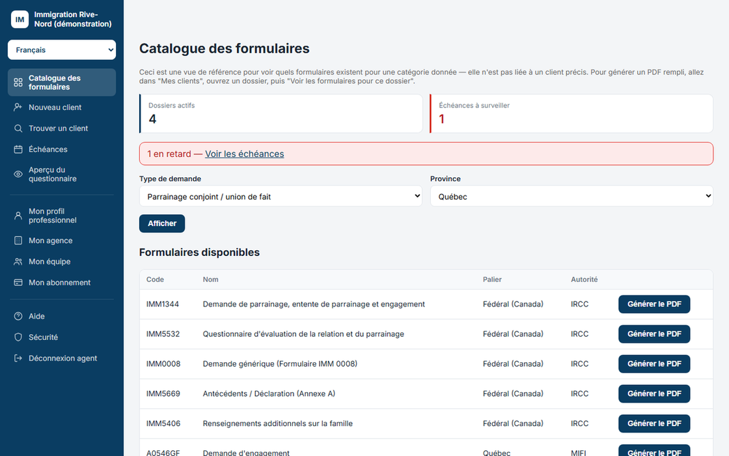Viewport: 729px width, 456px height.
Task: Click the Autorité column header
Action: [x=584, y=279]
